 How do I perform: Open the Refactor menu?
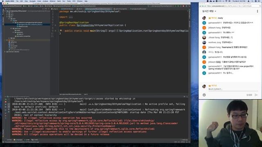coord(52,1)
